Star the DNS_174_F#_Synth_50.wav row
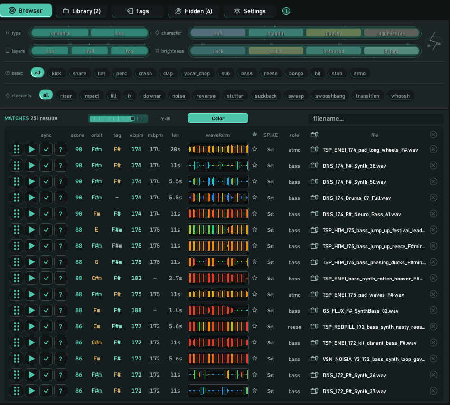Screen dimensions: 450x405 254,181
